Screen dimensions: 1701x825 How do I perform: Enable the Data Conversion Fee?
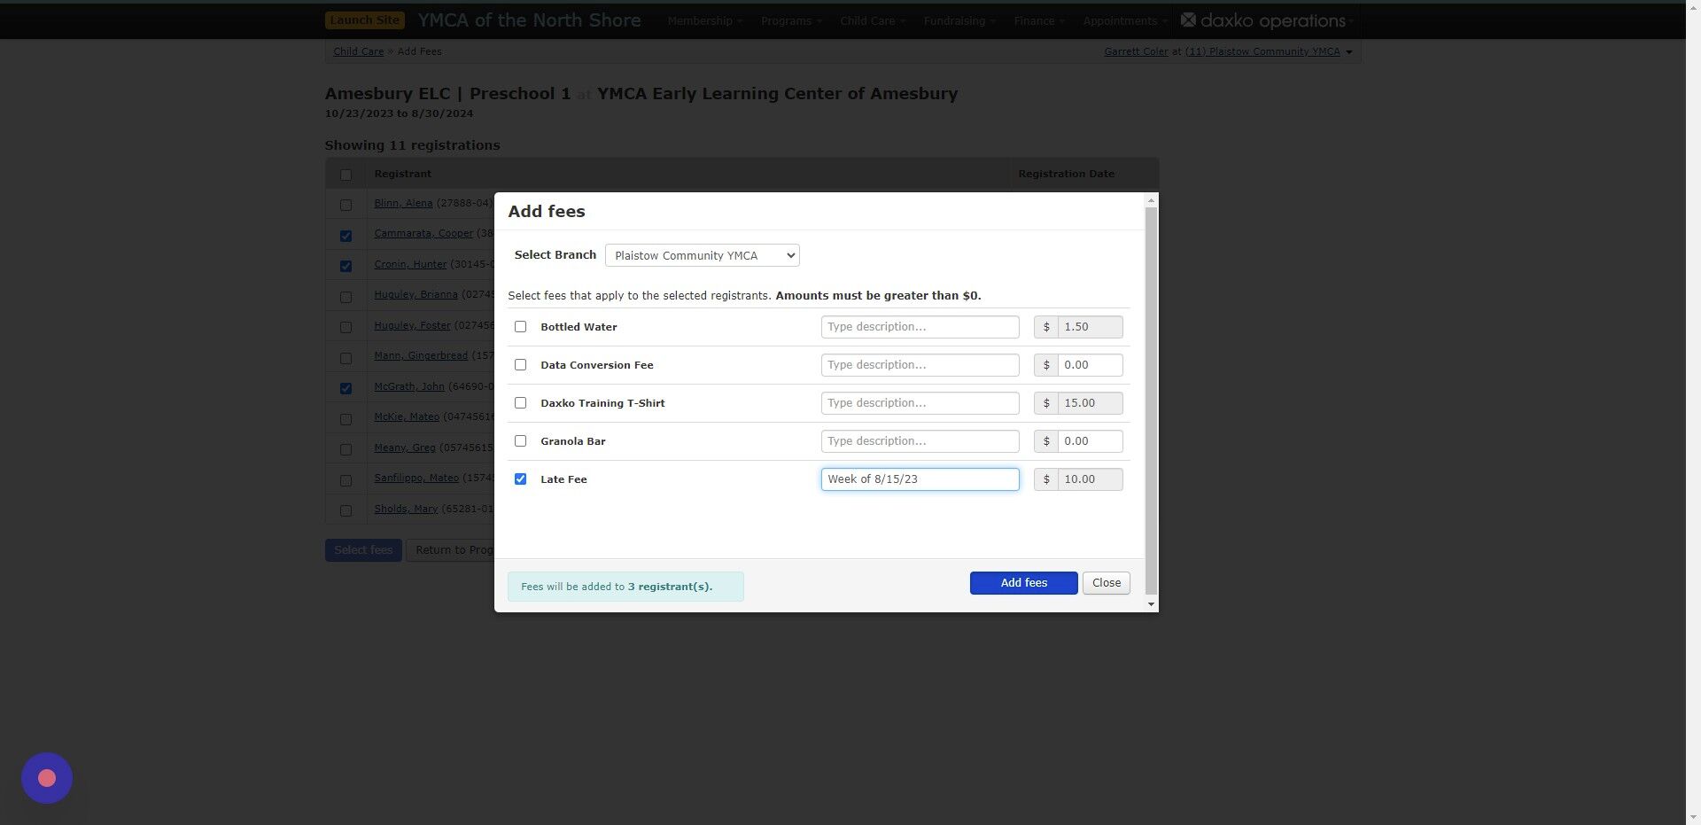coord(520,364)
